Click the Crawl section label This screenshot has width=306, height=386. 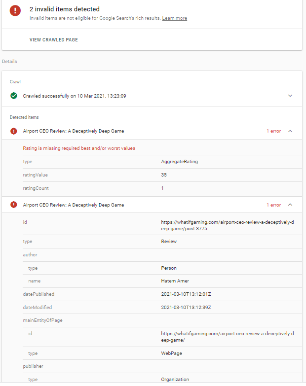(x=15, y=82)
